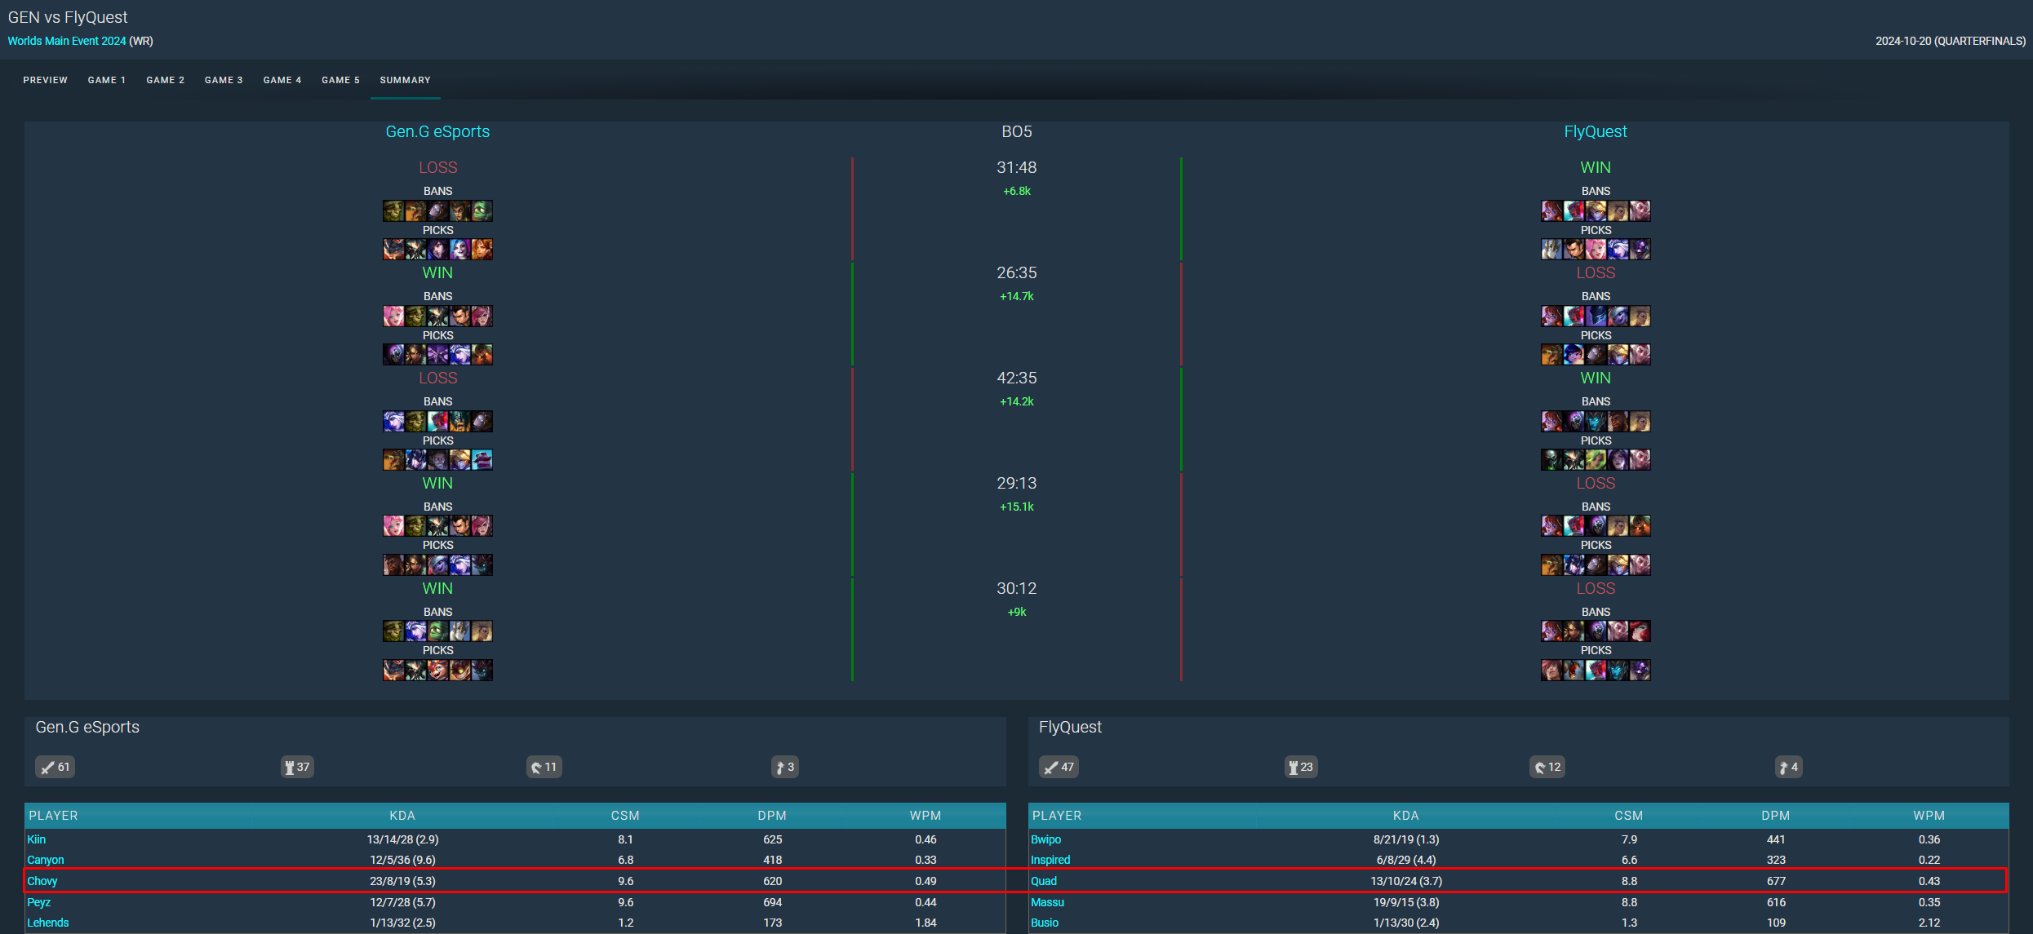Click Leona in Gen.G's game 1 picks

(x=482, y=249)
